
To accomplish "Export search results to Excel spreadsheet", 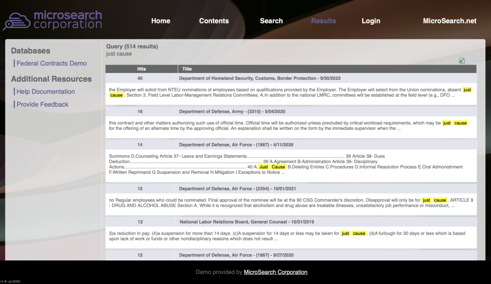I will (x=462, y=60).
